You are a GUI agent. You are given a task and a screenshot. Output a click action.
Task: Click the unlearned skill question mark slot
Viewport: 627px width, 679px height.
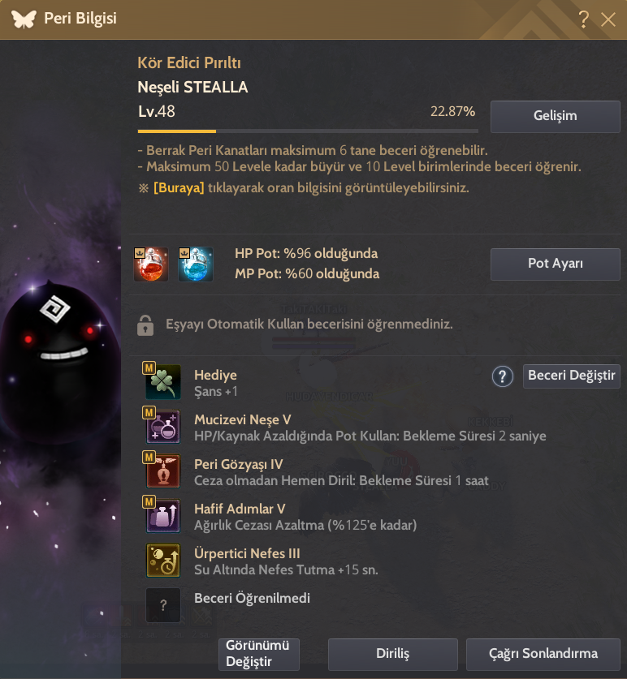coord(163,605)
